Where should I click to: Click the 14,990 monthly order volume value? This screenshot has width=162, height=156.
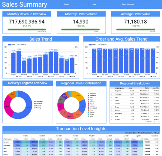pyautogui.click(x=81, y=22)
